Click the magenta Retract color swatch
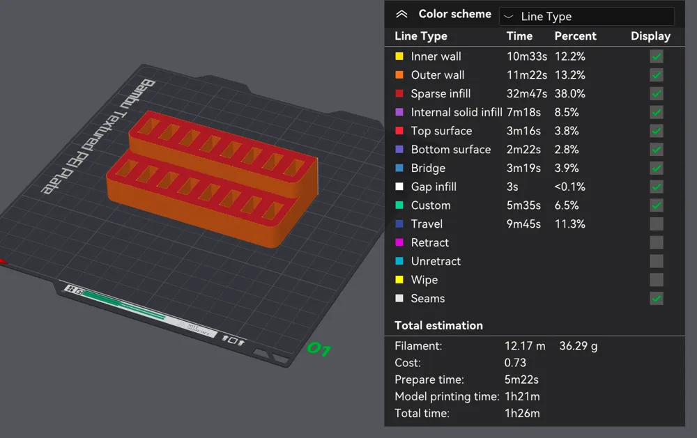The height and width of the screenshot is (438, 697). [399, 243]
